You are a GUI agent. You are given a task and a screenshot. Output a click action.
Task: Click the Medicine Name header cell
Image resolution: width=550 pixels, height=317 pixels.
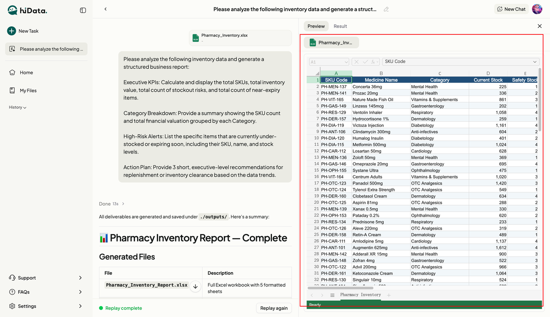(x=381, y=80)
